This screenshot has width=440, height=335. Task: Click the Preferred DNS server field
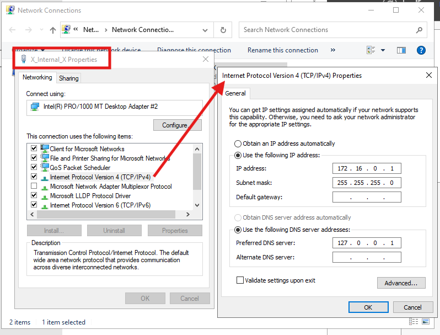tap(367, 243)
